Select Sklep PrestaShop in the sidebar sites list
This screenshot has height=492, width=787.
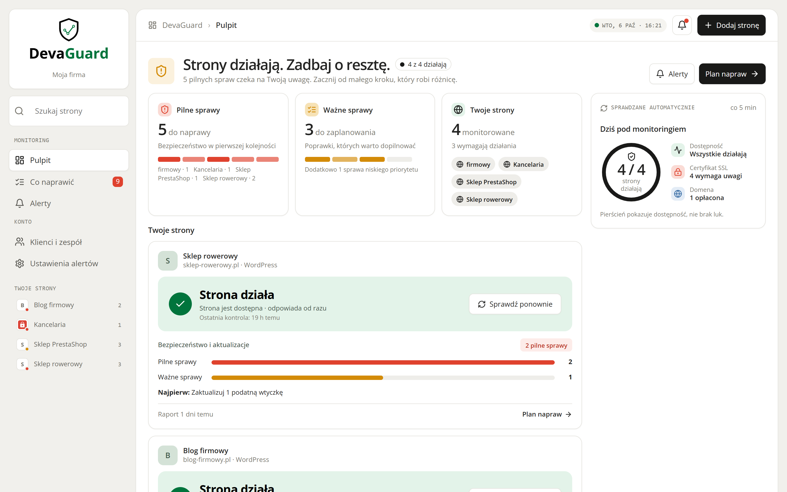[x=69, y=344]
